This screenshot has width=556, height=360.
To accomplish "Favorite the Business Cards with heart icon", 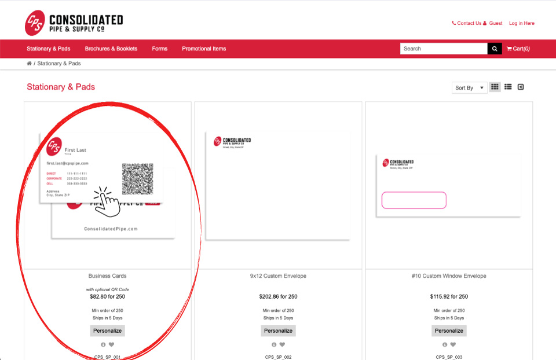I will (x=112, y=345).
